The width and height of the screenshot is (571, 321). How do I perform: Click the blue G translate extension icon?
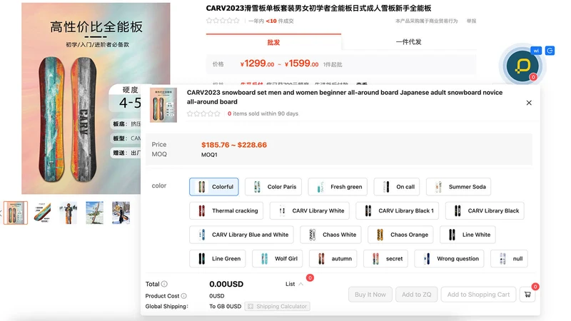pyautogui.click(x=550, y=51)
